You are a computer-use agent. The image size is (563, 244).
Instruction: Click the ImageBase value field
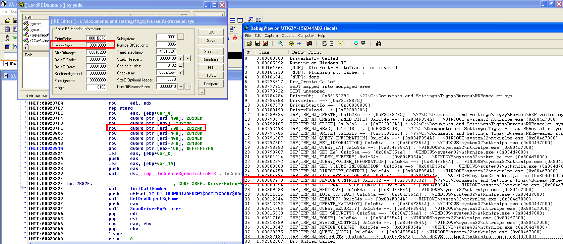[x=98, y=45]
